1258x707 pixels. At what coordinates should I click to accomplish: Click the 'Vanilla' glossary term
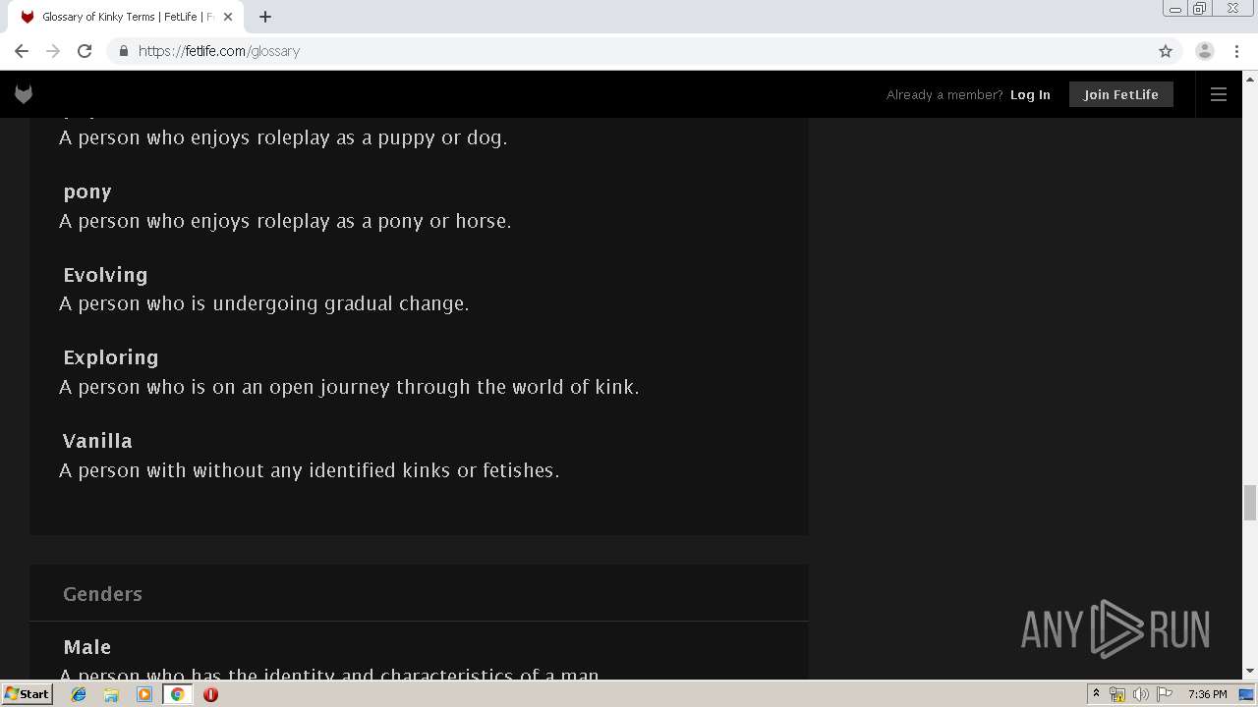[97, 441]
